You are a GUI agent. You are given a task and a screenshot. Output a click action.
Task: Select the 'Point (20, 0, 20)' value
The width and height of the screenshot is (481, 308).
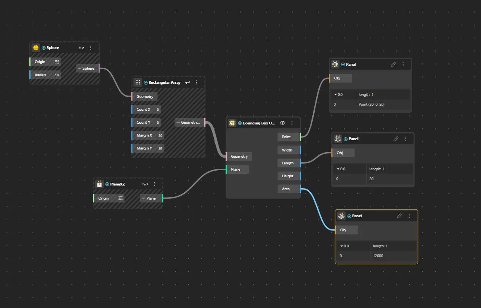click(372, 104)
